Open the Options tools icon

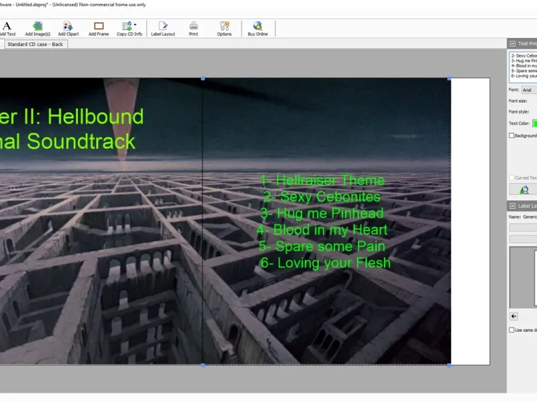[224, 29]
